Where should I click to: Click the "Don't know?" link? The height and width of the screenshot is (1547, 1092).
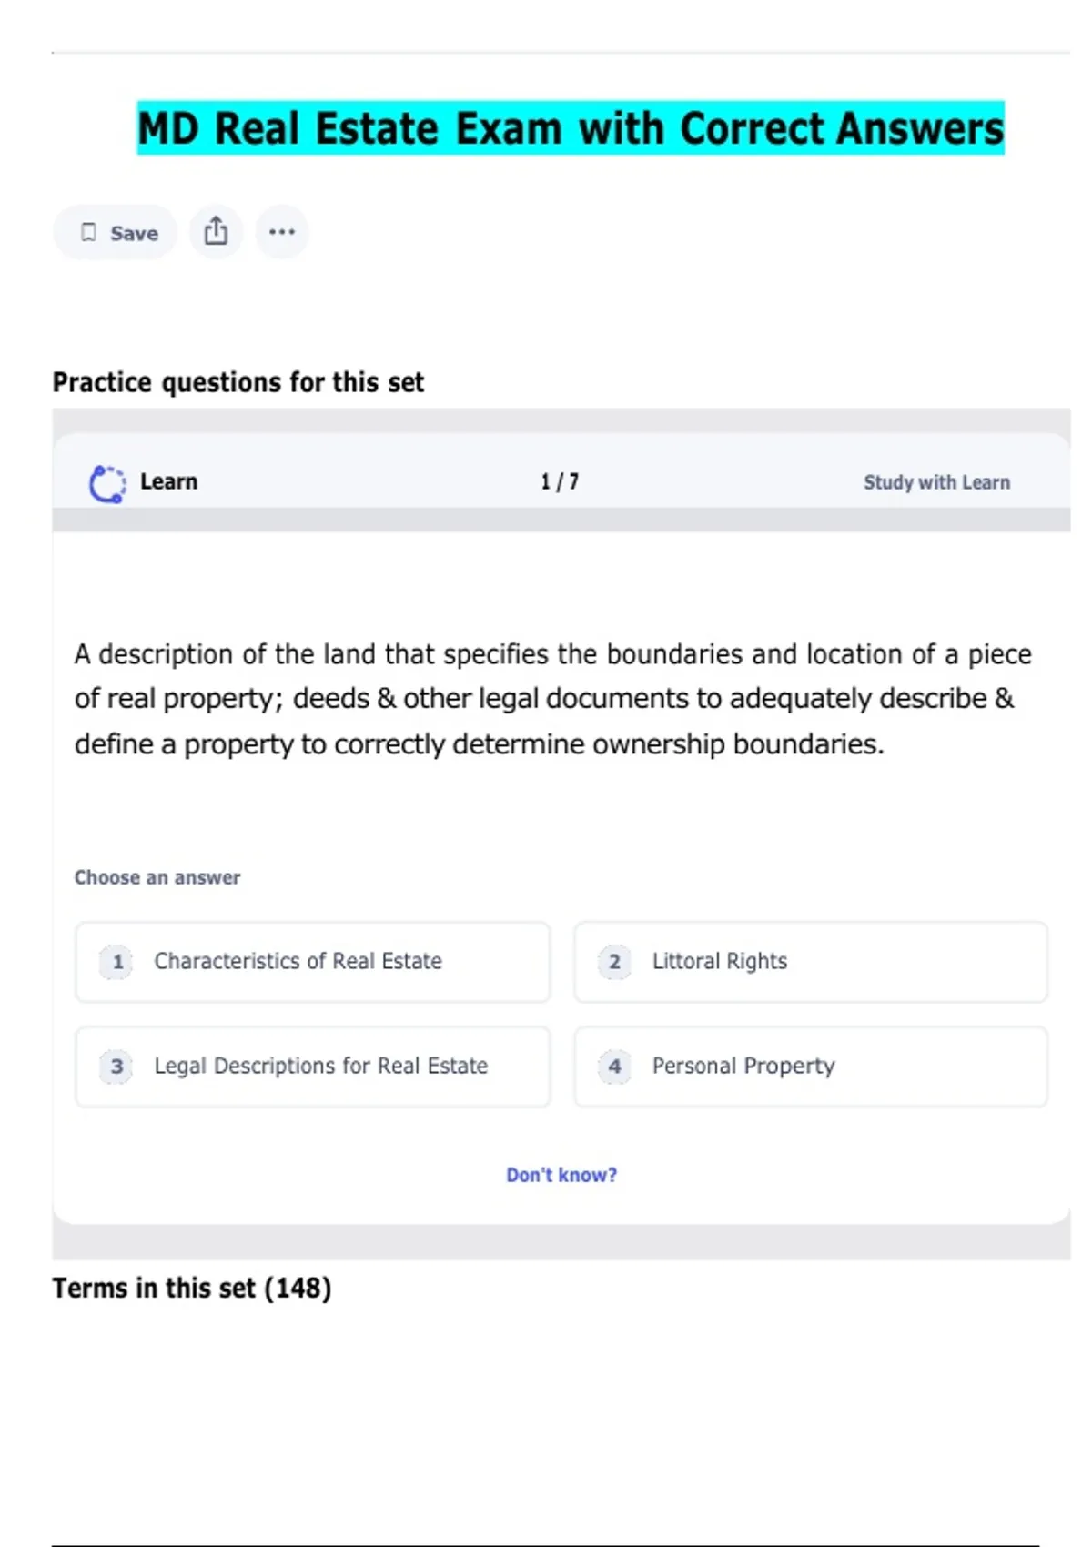click(561, 1175)
